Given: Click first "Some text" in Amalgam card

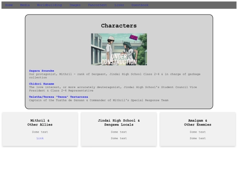Looking at the screenshot, I should [197, 132].
